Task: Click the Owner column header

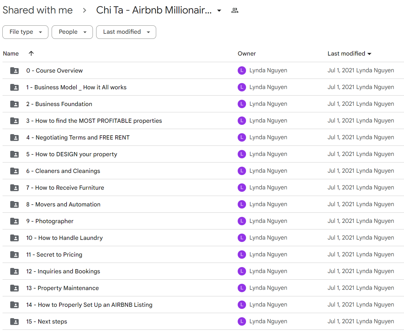Action: coord(247,53)
